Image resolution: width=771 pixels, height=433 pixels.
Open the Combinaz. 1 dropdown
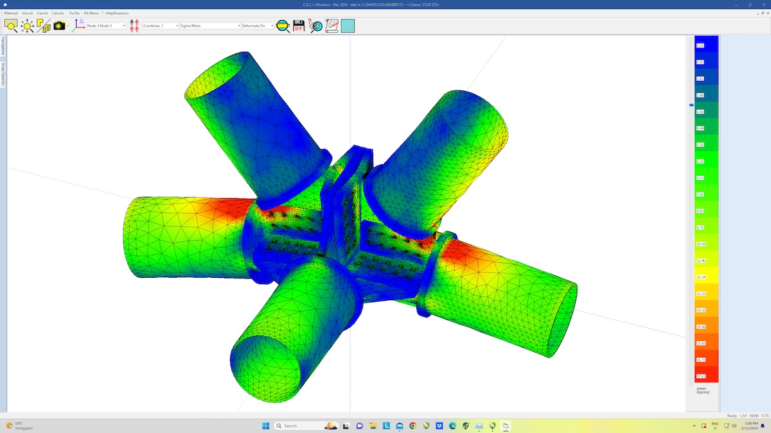point(161,26)
